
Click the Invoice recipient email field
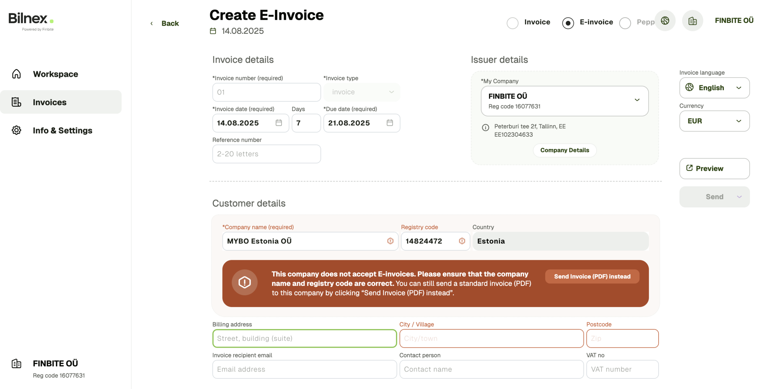click(x=305, y=370)
